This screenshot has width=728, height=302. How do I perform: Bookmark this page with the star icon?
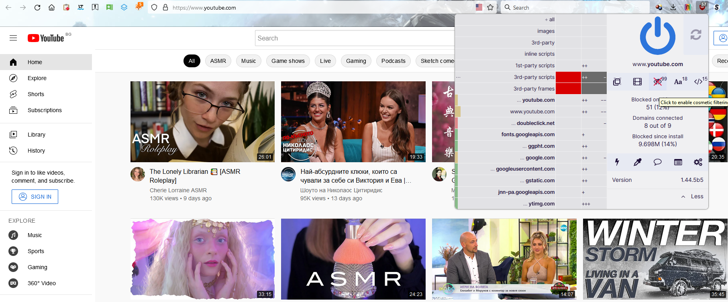click(x=490, y=7)
